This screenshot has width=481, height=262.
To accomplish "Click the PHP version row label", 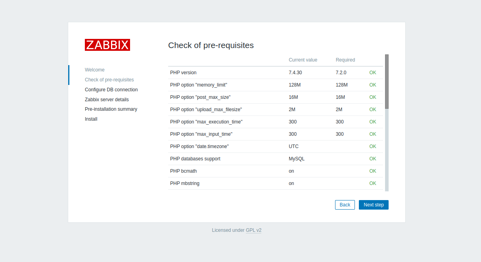I will [183, 73].
